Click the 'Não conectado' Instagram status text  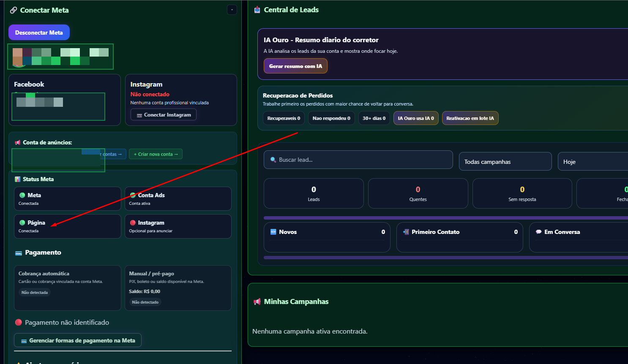tap(150, 94)
